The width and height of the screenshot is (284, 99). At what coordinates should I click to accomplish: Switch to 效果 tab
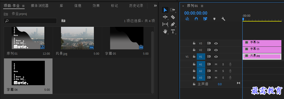[96, 6]
